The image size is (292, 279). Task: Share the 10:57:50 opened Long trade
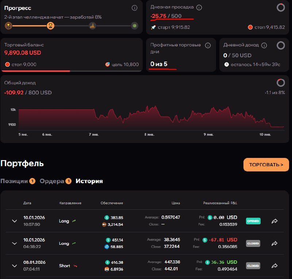[275, 221]
